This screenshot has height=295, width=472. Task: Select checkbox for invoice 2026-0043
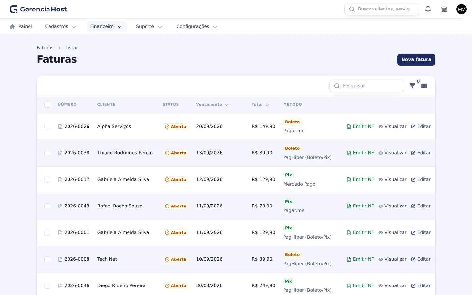[x=47, y=206]
